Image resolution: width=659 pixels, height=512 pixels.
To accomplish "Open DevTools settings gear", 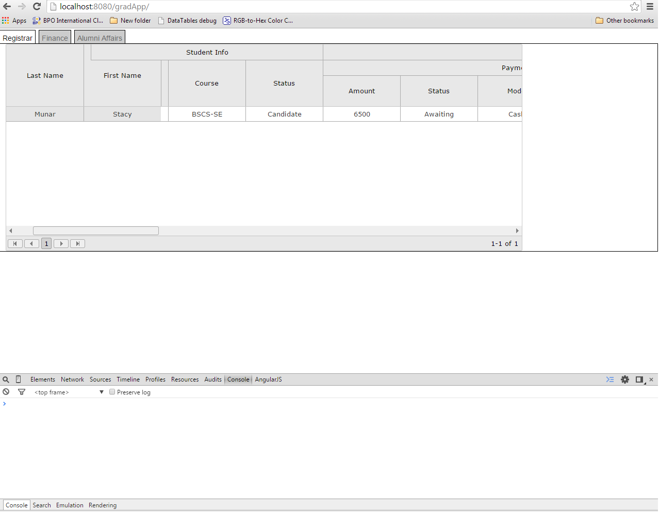I will click(625, 379).
